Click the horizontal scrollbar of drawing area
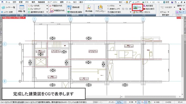This screenshot has height=104, width=186. pos(150,97)
